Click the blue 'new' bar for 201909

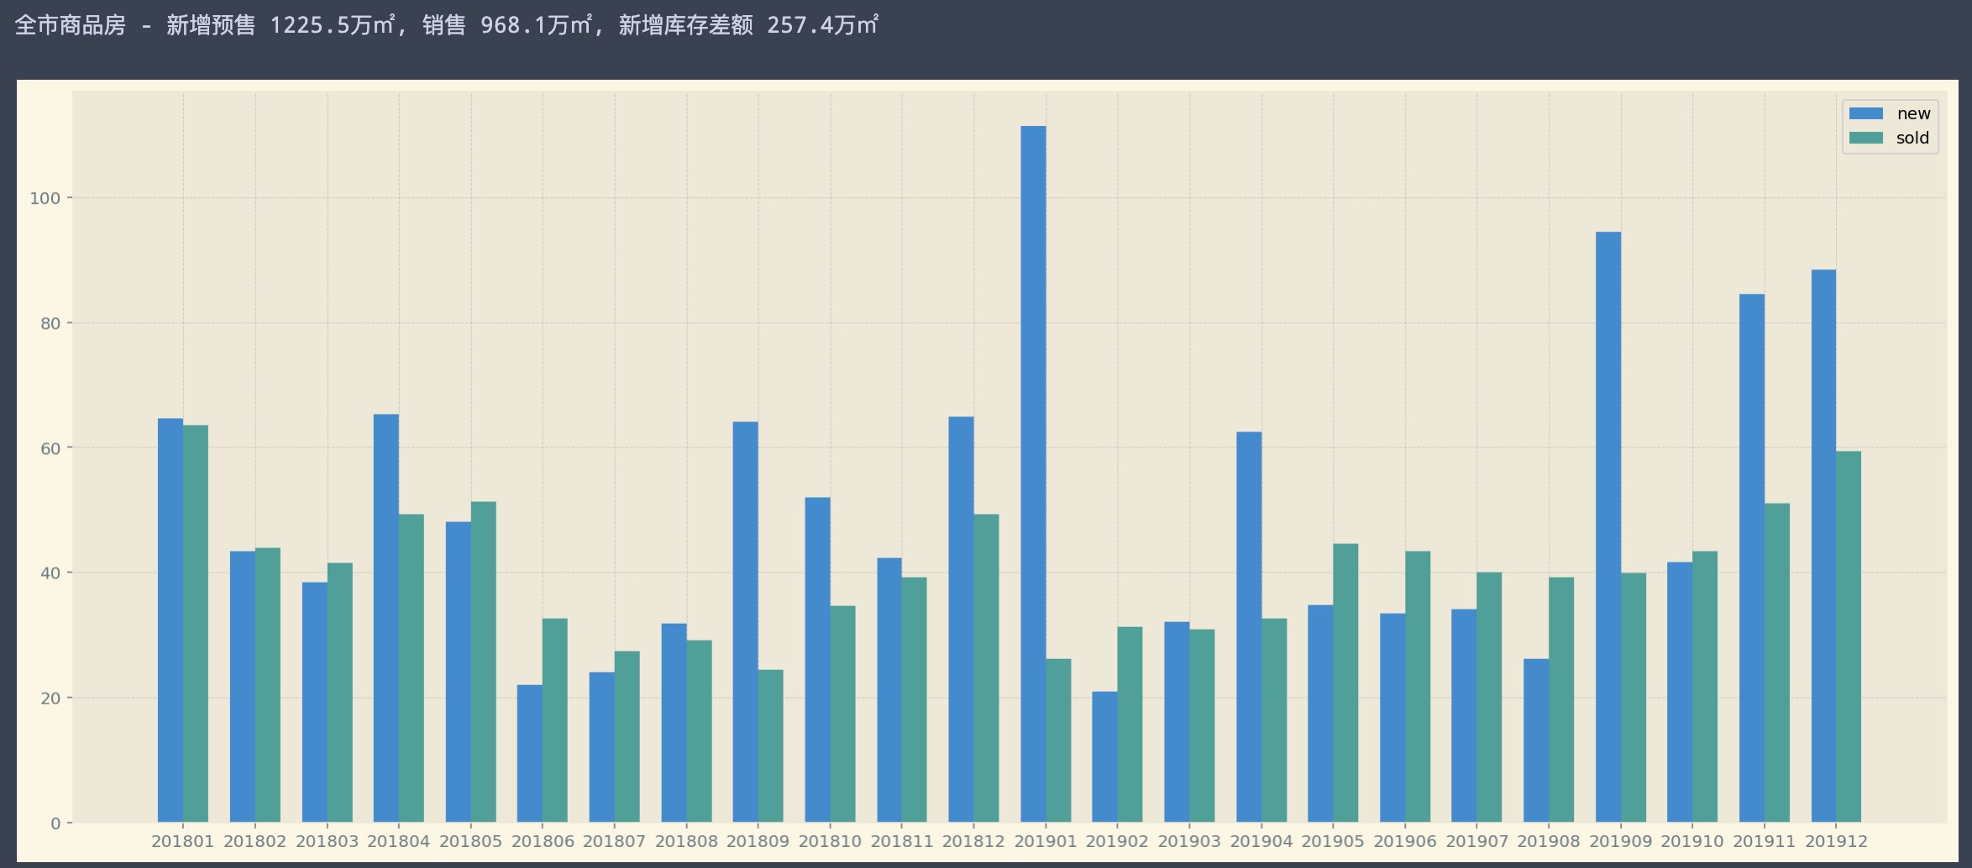(x=1608, y=527)
